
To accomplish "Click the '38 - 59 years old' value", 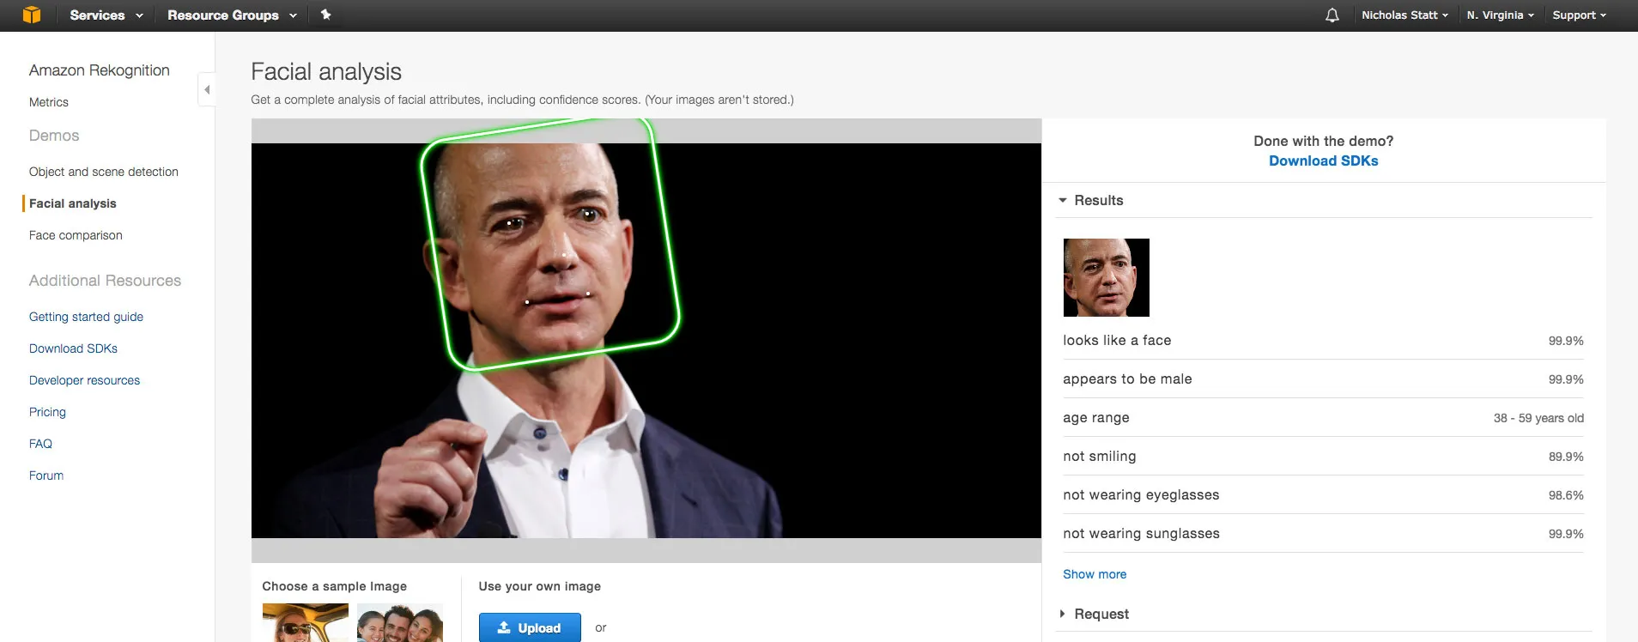I will tap(1538, 418).
